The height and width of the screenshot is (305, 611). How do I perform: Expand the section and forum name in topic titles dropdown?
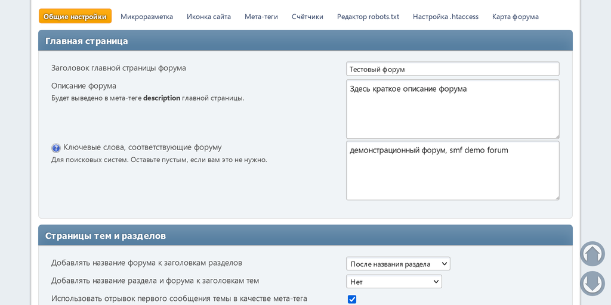click(x=394, y=281)
